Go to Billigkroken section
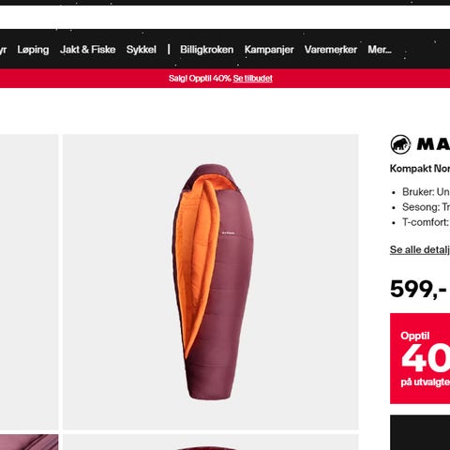Viewport: 450px width, 450px height. pyautogui.click(x=206, y=50)
